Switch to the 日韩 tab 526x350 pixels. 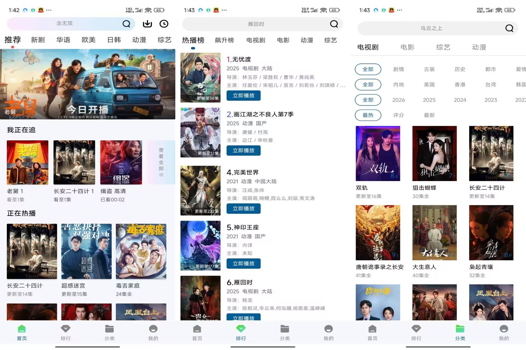[x=114, y=40]
